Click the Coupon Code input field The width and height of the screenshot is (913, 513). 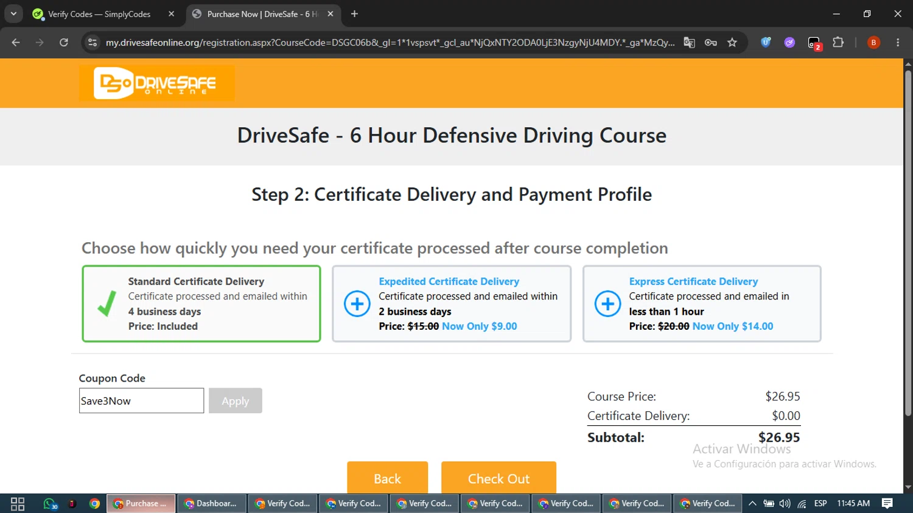click(141, 401)
